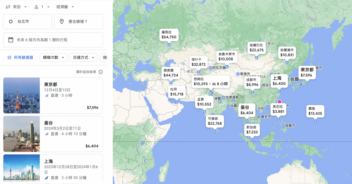This screenshot has width=352, height=184.
Task: Open the 交通方式 filter dropdown
Action: [83, 58]
